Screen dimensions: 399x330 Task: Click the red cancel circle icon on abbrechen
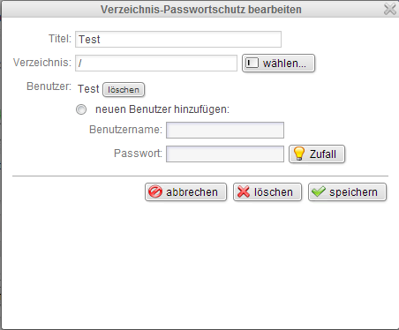pos(155,191)
